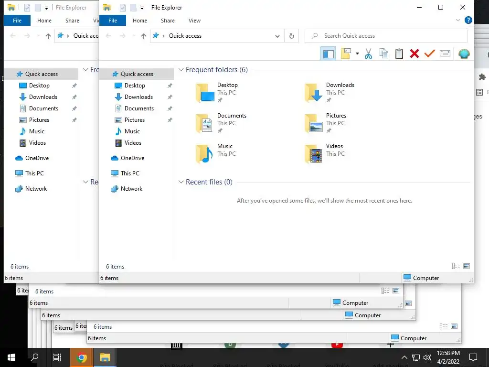
Task: Expand the ribbon with the chevron
Action: pyautogui.click(x=457, y=20)
